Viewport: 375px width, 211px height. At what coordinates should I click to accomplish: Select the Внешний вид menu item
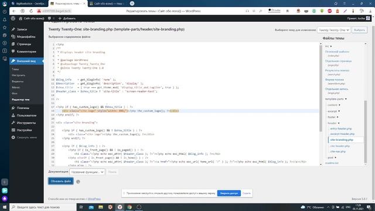26,61
